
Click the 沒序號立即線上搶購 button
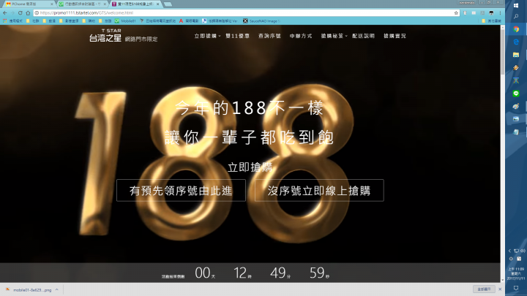pyautogui.click(x=319, y=190)
